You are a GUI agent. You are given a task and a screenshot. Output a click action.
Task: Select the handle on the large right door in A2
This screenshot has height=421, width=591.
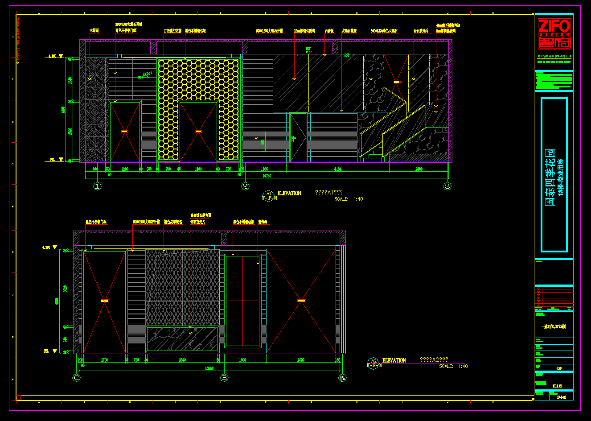(302, 301)
